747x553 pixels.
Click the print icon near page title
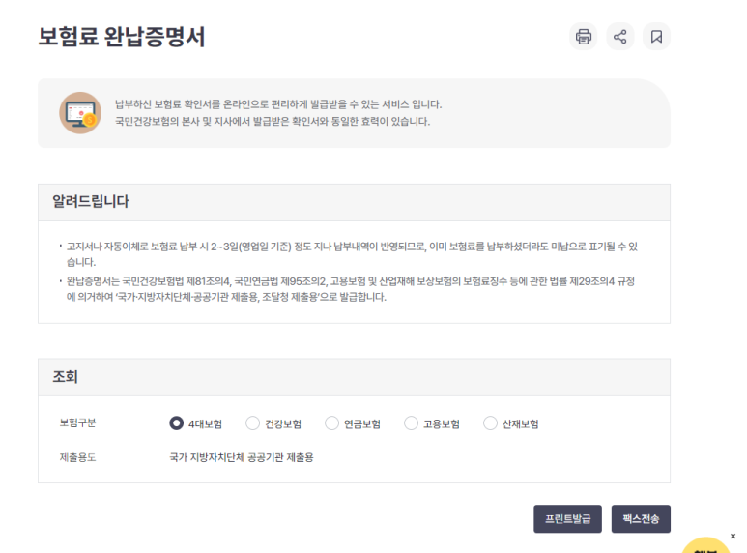[x=583, y=36]
